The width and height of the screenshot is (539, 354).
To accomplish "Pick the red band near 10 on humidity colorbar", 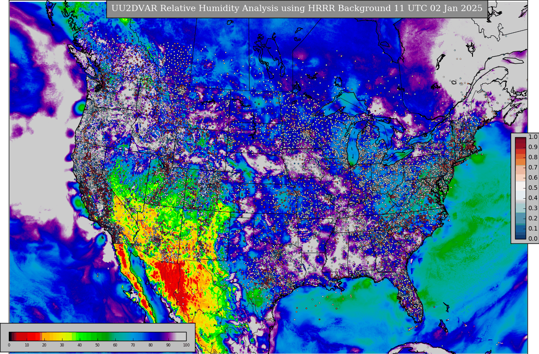I will coord(27,336).
